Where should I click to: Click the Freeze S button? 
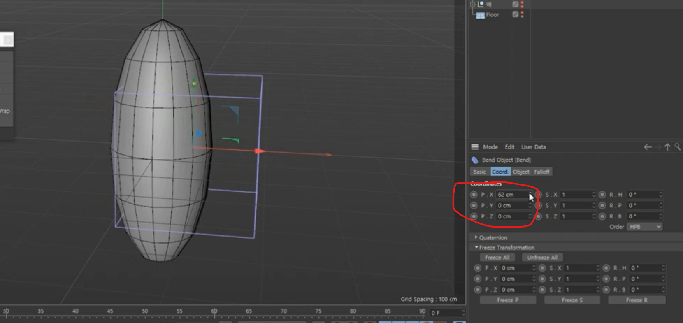pyautogui.click(x=572, y=300)
